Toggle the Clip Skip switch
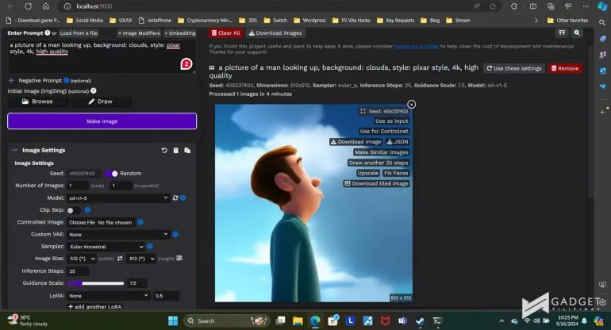Viewport: 611px width, 330px height. (x=73, y=210)
